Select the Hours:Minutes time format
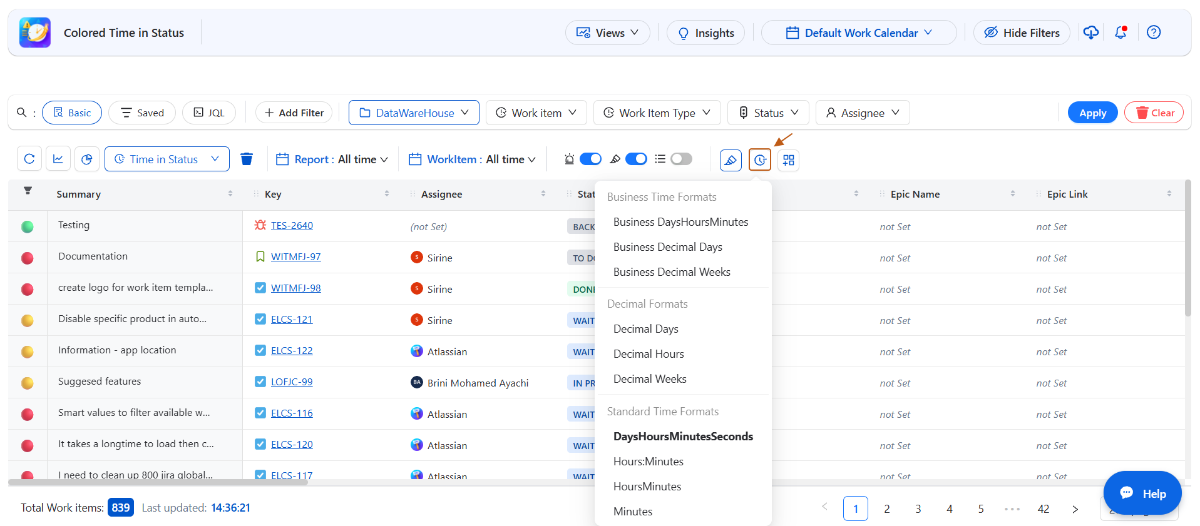The image size is (1200, 526). (x=649, y=462)
